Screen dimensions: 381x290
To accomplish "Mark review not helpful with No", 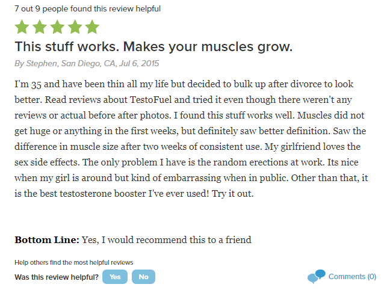I will tap(143, 277).
